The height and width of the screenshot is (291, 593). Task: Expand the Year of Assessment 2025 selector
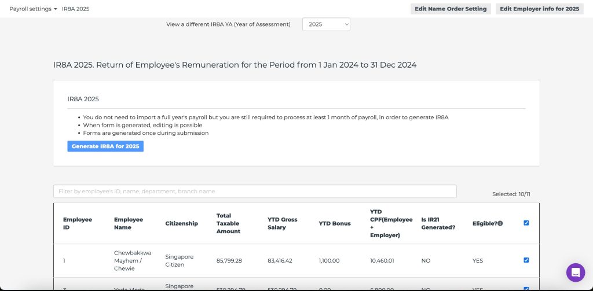pyautogui.click(x=326, y=24)
